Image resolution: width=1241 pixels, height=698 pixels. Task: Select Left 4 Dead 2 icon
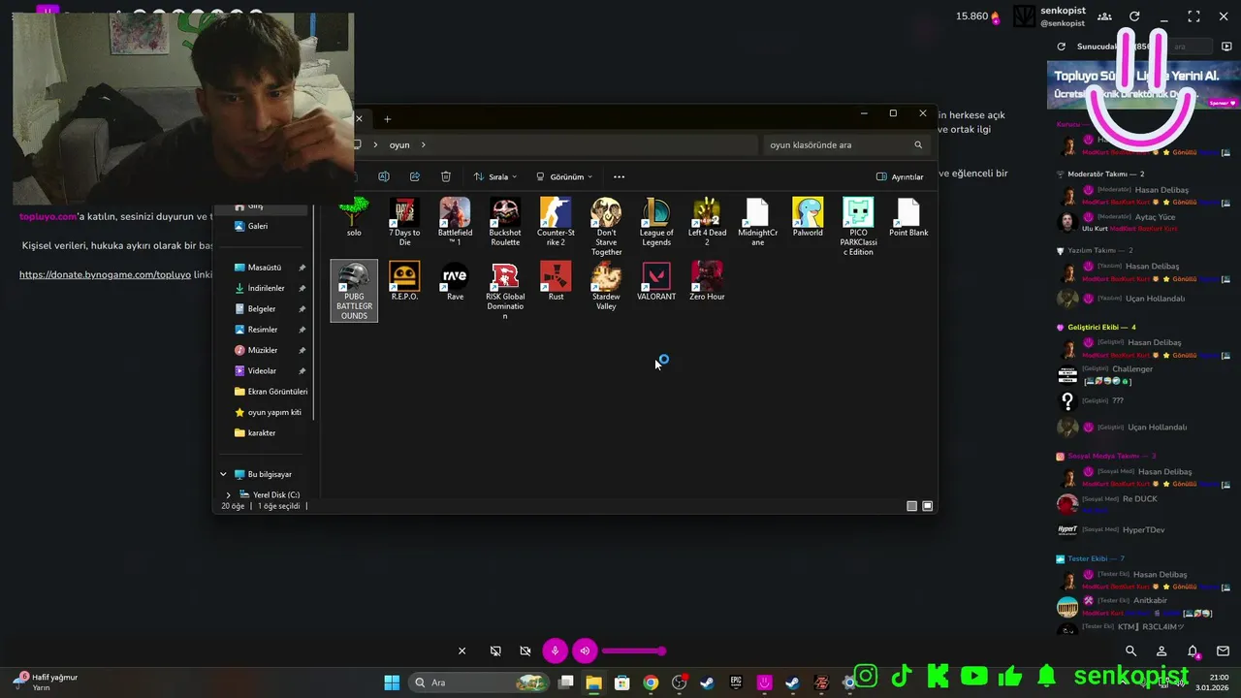707,221
